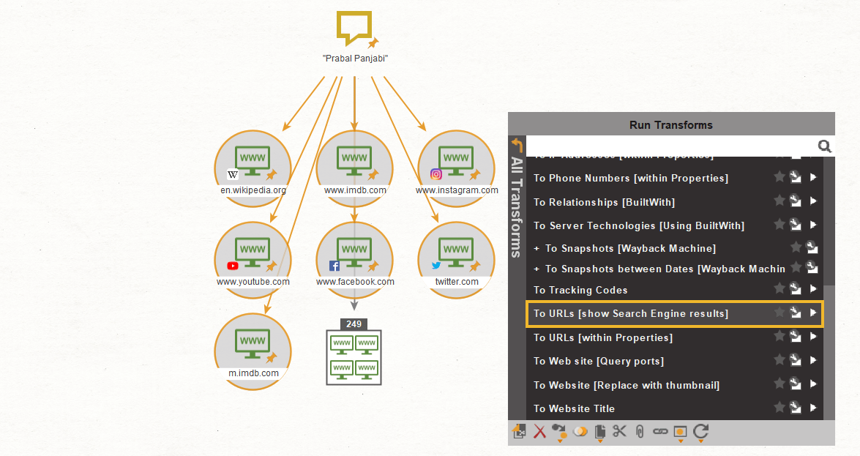The image size is (860, 456).
Task: Open the config icon for To Website Title
Action: (x=796, y=408)
